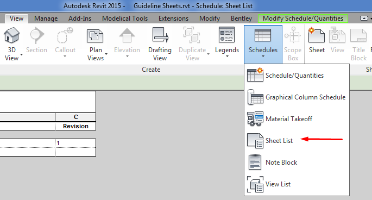Create a new Sheet
Viewport: 372px width, 200px height.
pos(317,40)
